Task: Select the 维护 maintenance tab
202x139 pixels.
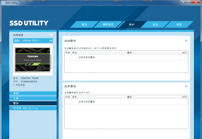Action: click(132, 25)
